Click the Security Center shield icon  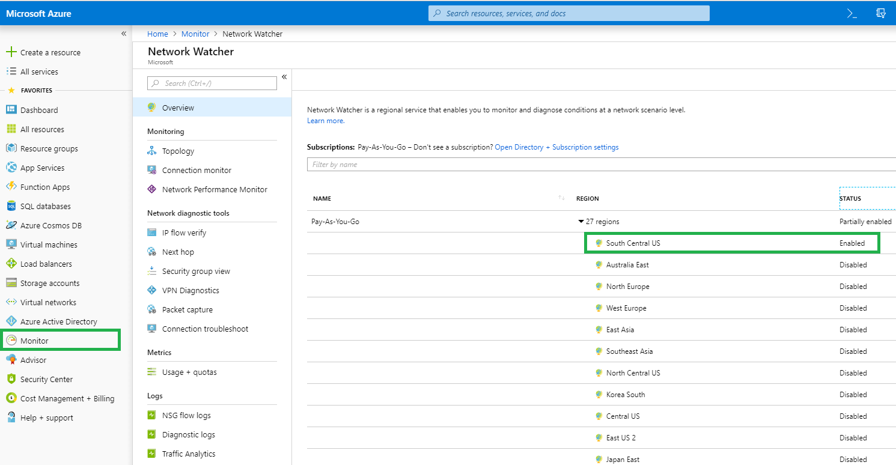[x=11, y=379]
